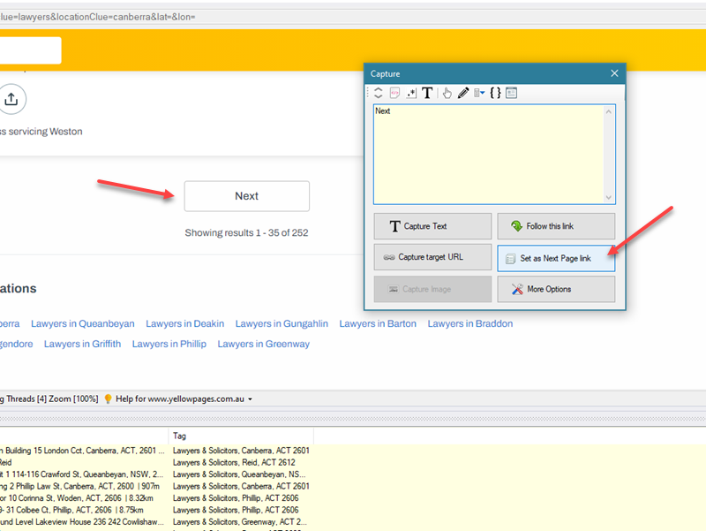Expand Help for www.yellowpages.com.au dropdown
The image size is (706, 531).
click(x=251, y=399)
